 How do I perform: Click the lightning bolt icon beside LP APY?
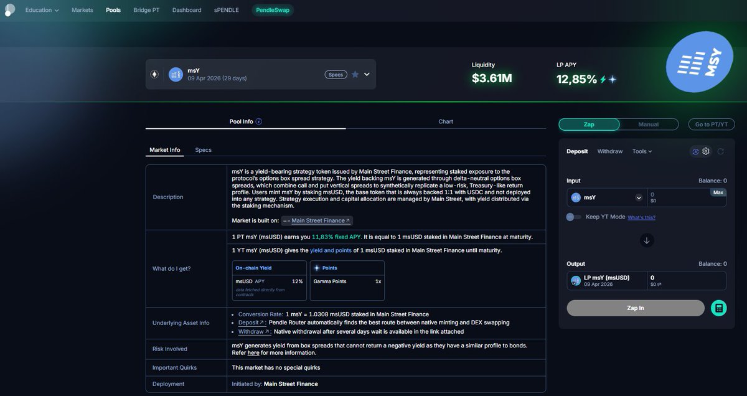603,79
